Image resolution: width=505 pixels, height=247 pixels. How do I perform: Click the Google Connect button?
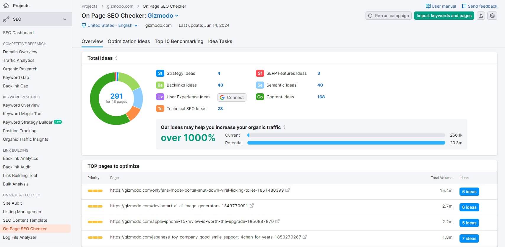tap(232, 97)
